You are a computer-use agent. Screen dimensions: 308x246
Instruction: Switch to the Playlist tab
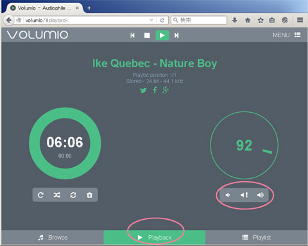coord(256,238)
